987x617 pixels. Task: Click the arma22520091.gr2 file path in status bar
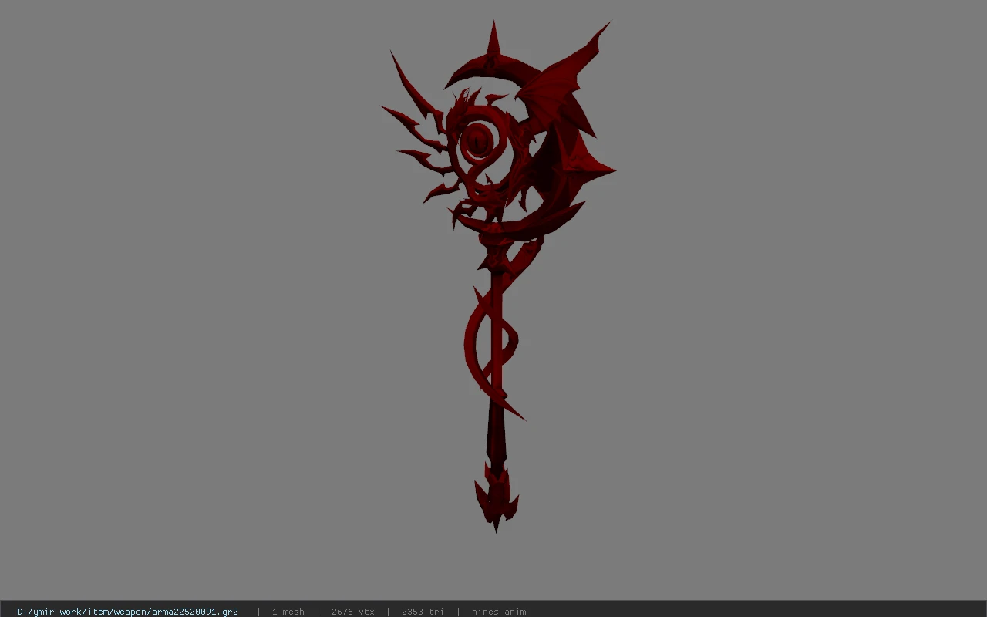pyautogui.click(x=127, y=612)
